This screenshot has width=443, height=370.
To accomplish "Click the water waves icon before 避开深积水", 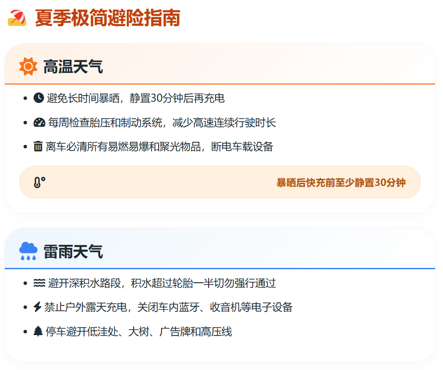I will pyautogui.click(x=39, y=283).
